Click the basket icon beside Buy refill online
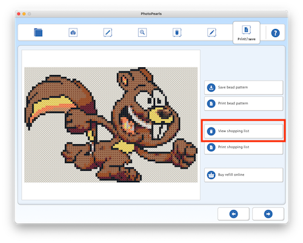The width and height of the screenshot is (303, 243). (x=211, y=175)
